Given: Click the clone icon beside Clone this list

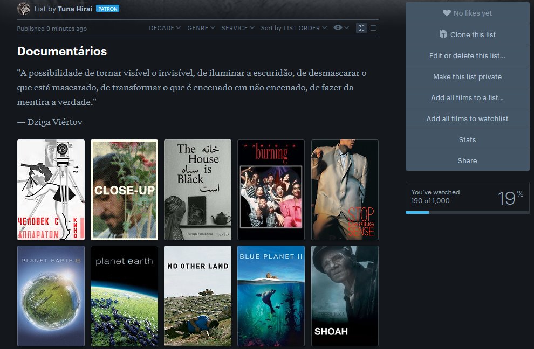Looking at the screenshot, I should pos(443,34).
